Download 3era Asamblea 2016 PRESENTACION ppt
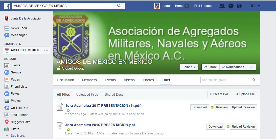276x139 pixels. pos(215,127)
